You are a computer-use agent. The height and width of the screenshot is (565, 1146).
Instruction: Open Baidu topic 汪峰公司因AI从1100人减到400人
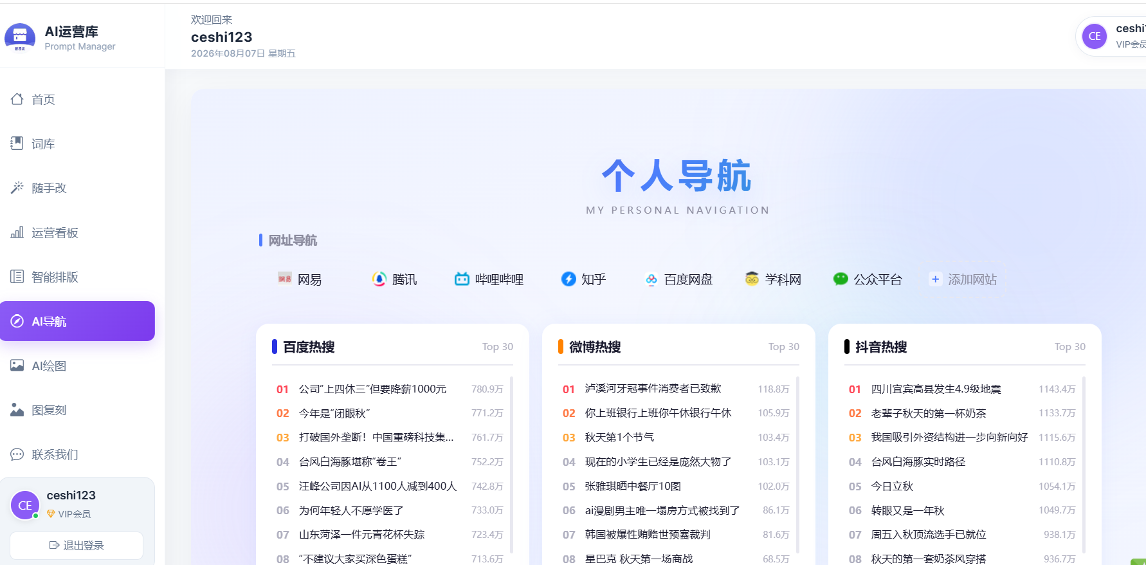click(377, 486)
